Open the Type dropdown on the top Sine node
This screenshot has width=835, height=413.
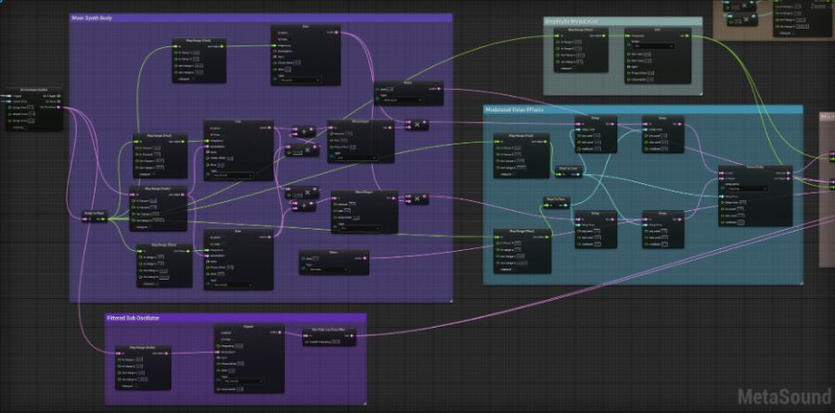click(x=300, y=81)
